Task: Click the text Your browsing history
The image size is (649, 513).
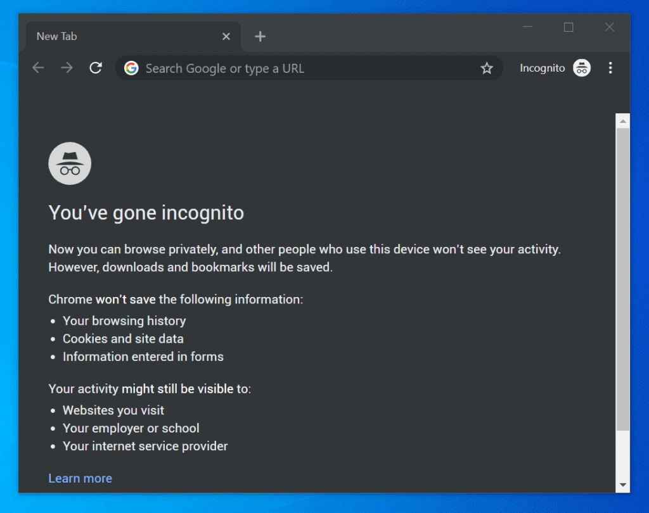Action: point(124,321)
